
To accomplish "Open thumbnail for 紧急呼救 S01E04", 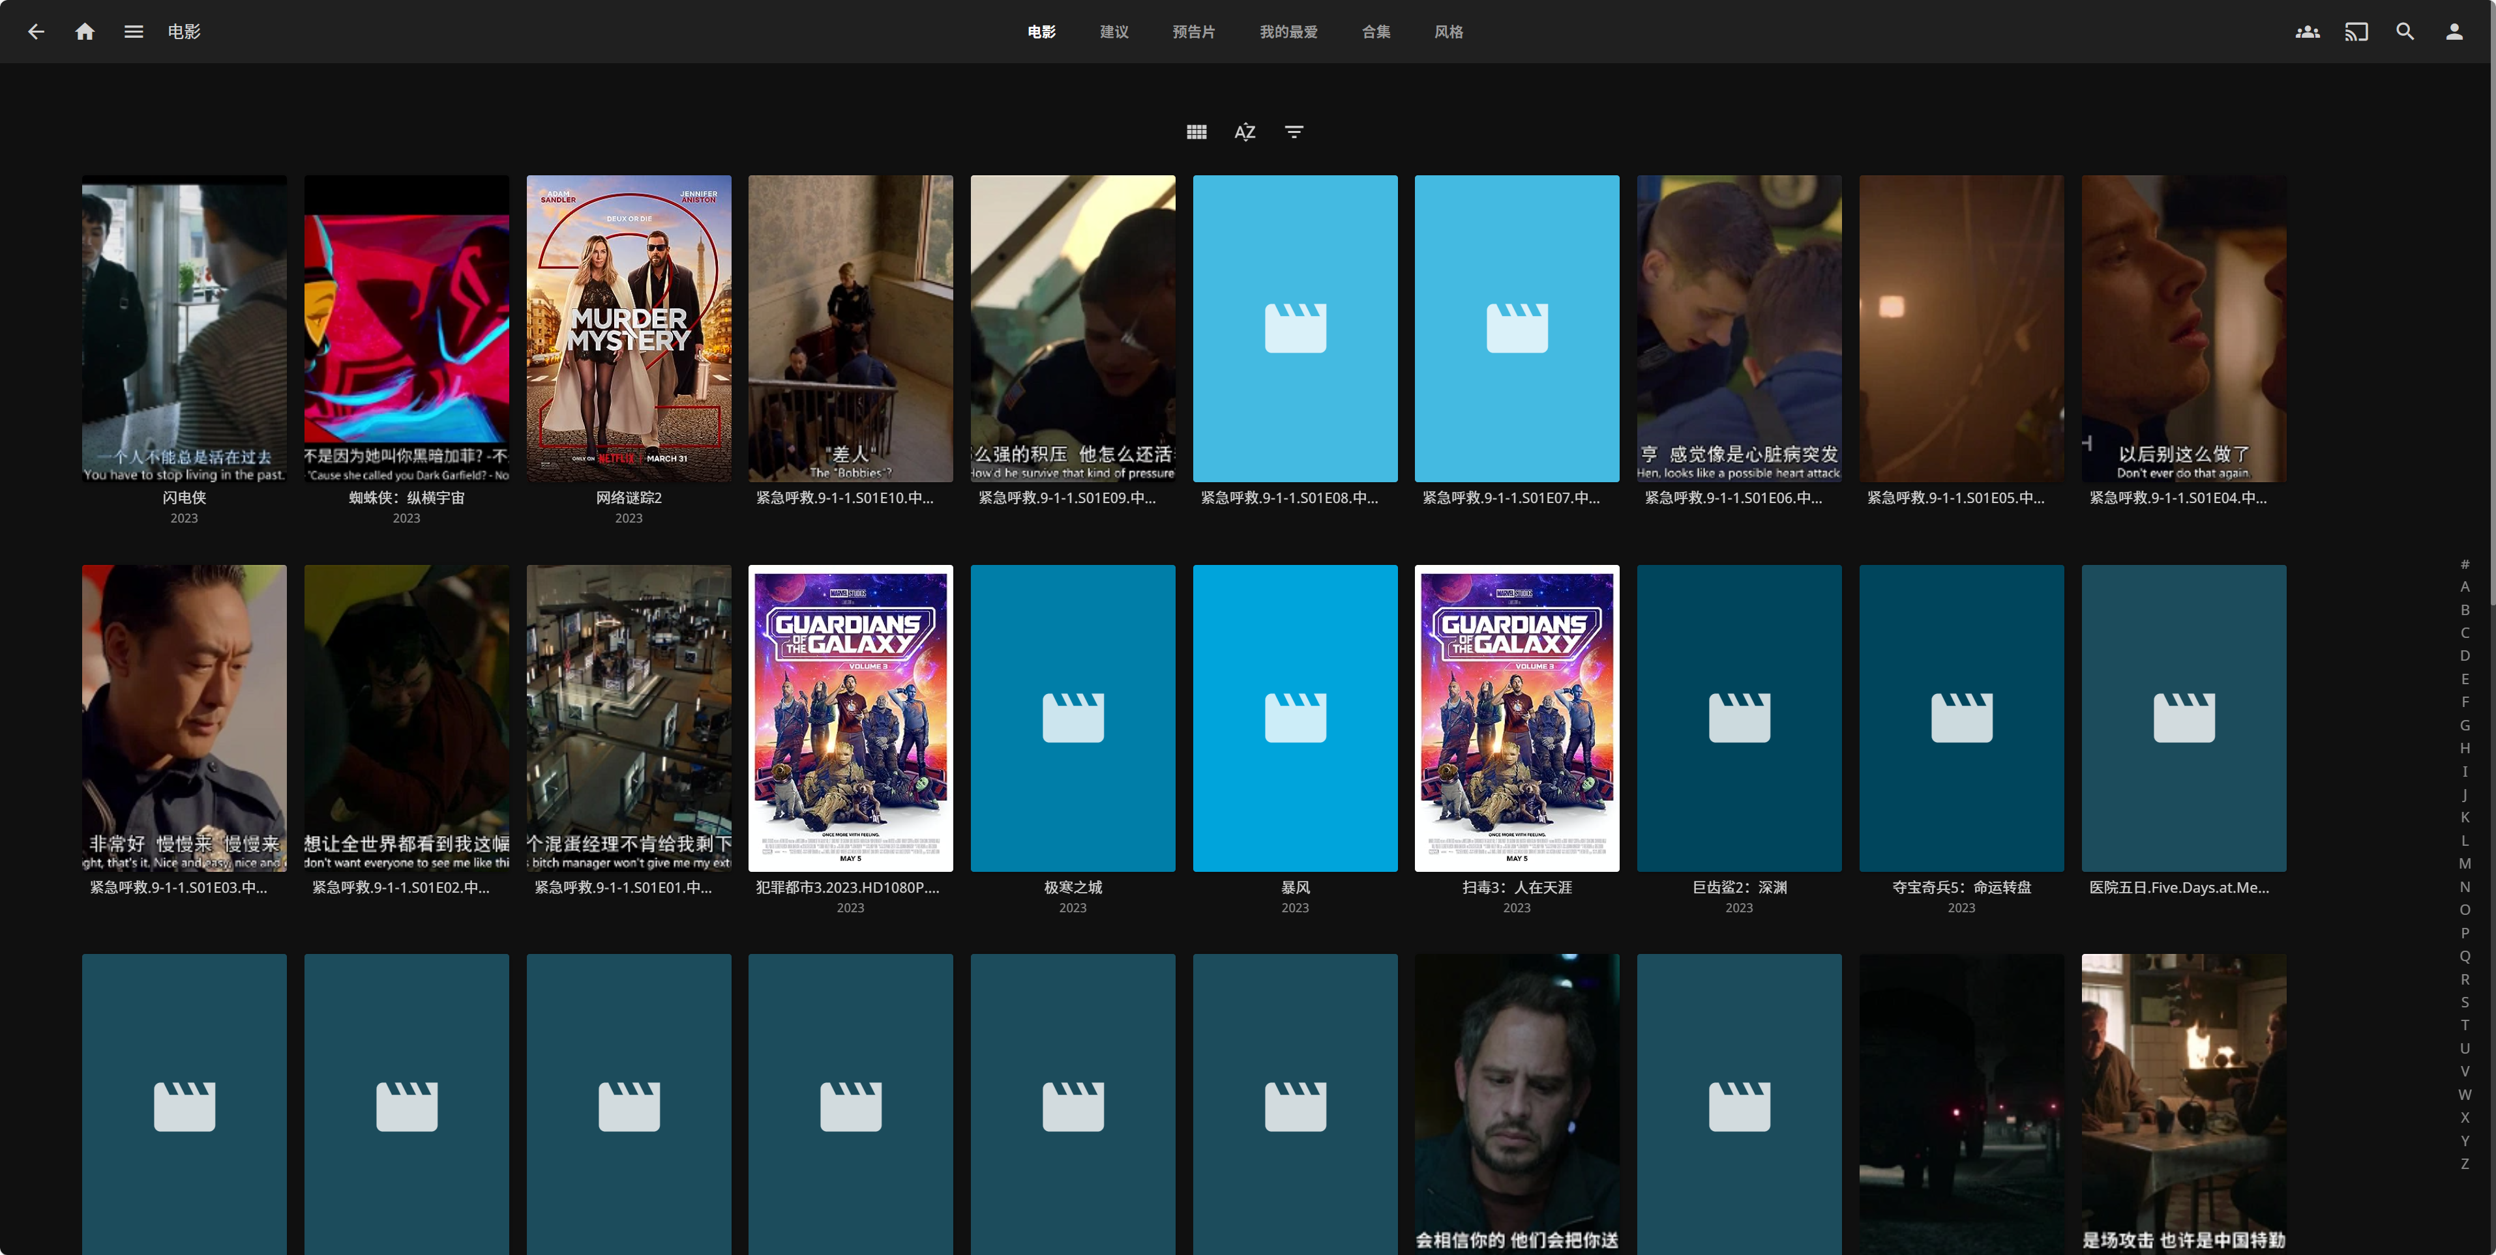I will [x=2184, y=328].
